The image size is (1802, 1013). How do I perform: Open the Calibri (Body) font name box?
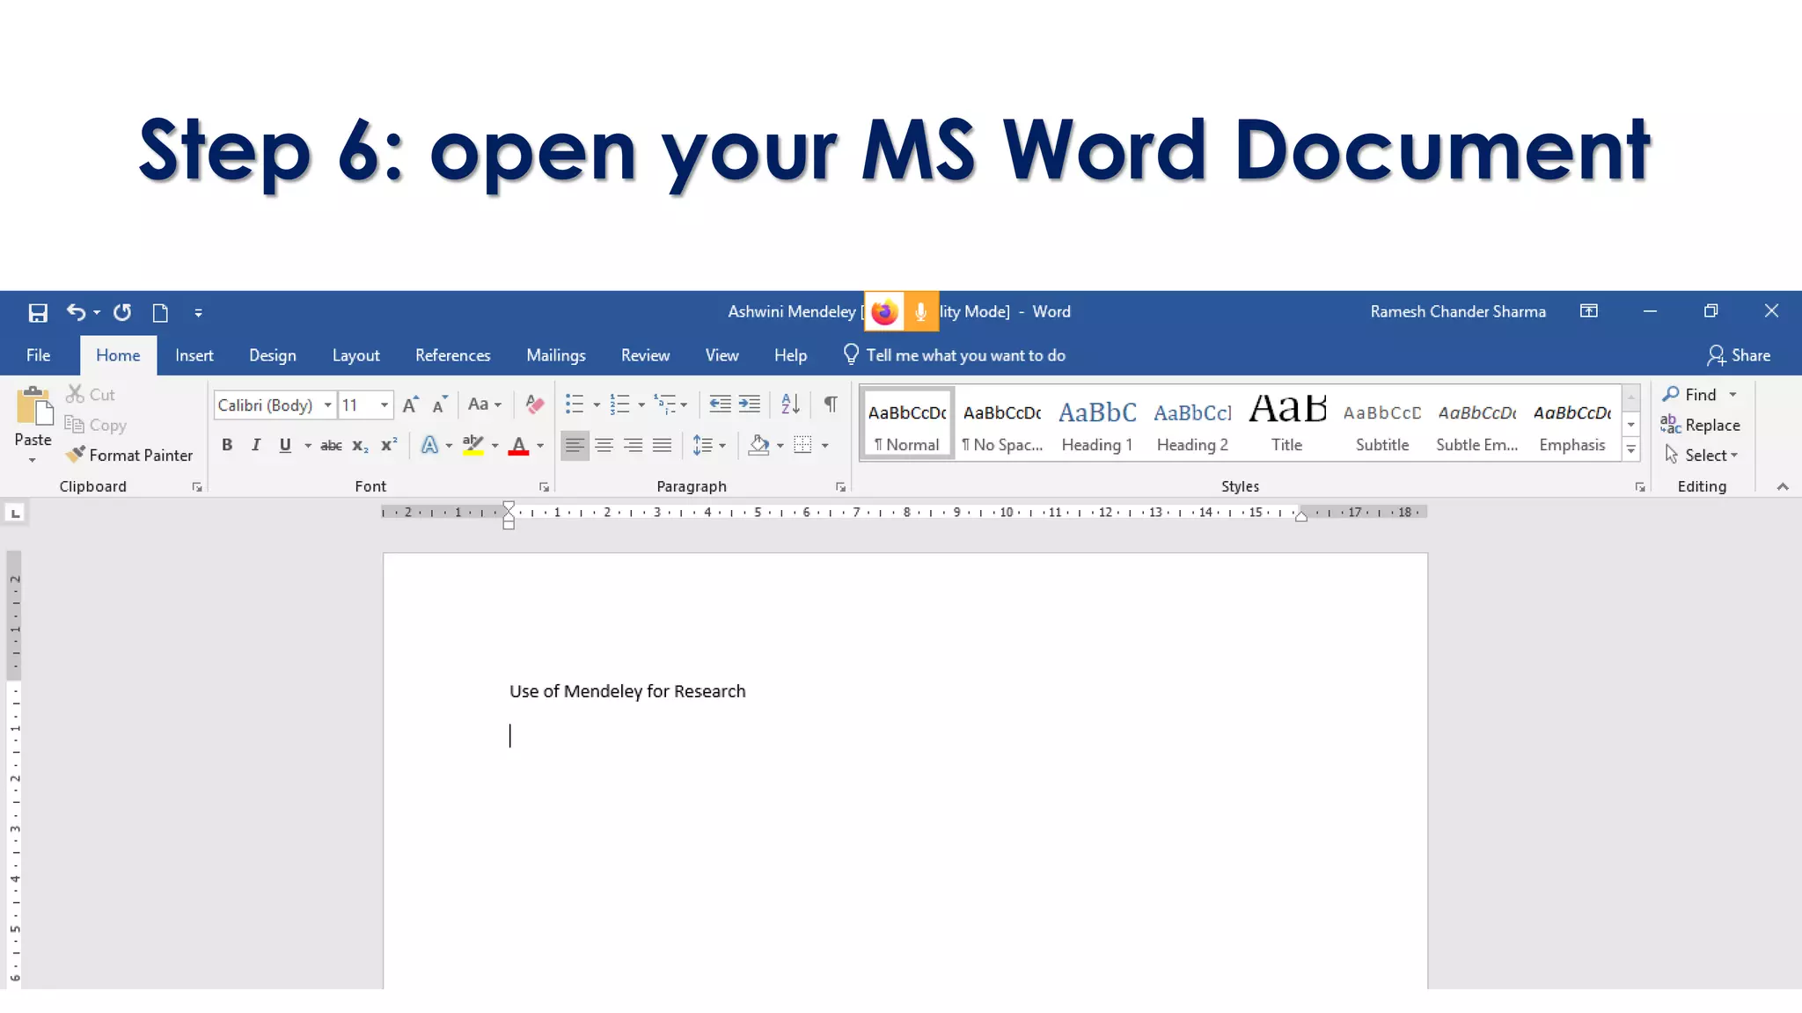(274, 404)
